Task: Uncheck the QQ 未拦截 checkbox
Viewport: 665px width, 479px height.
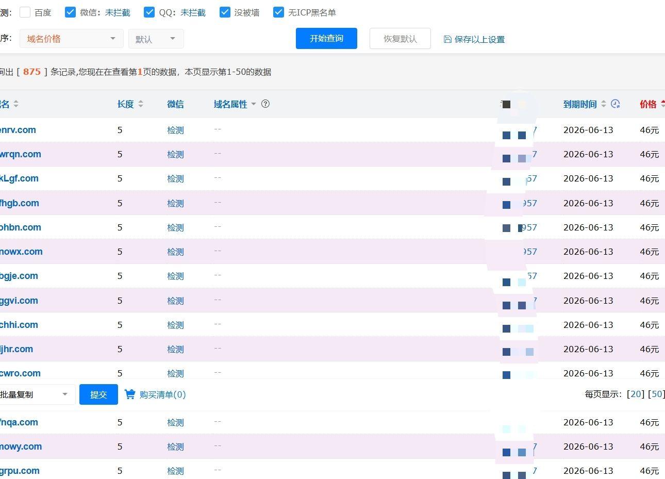Action: tap(149, 12)
